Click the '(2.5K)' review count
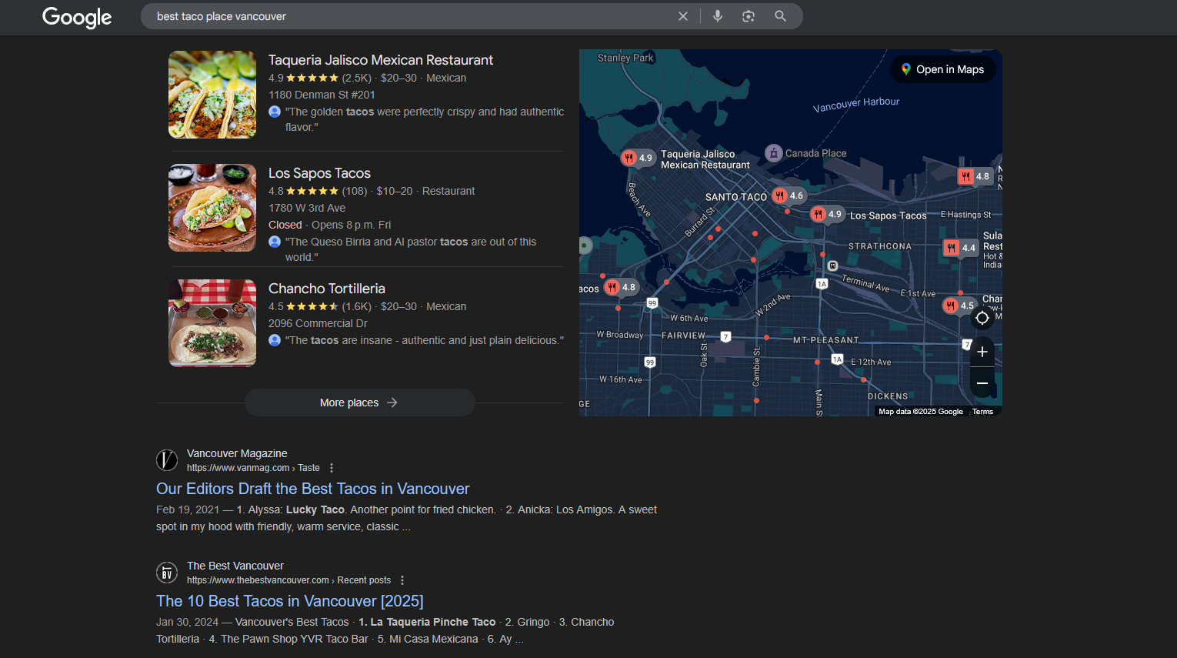The width and height of the screenshot is (1177, 658). (357, 78)
